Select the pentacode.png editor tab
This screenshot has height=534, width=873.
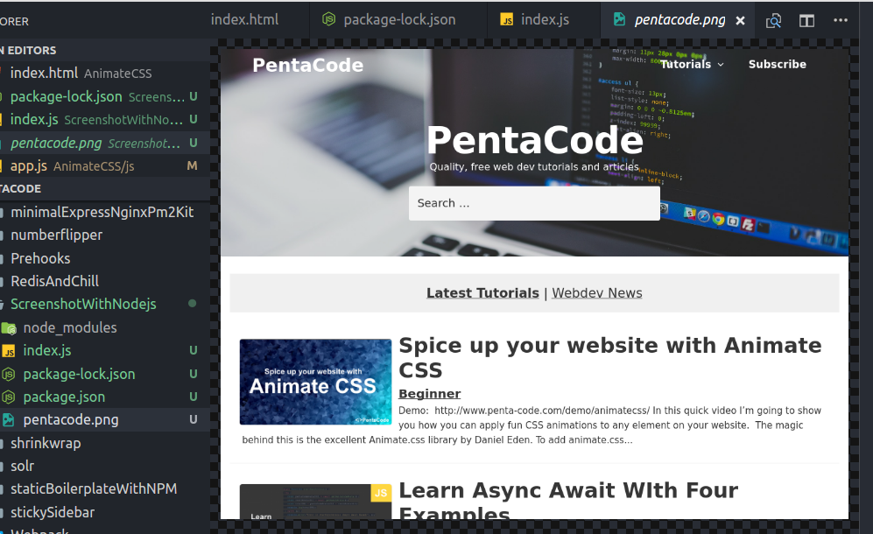pos(679,19)
